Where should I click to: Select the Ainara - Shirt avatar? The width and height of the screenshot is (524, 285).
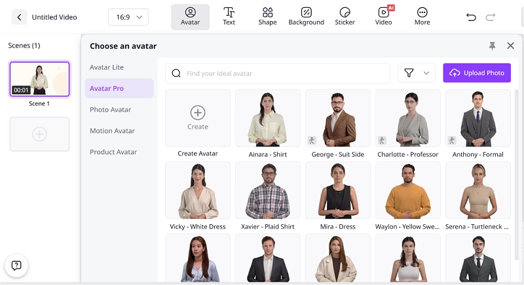[x=268, y=118]
